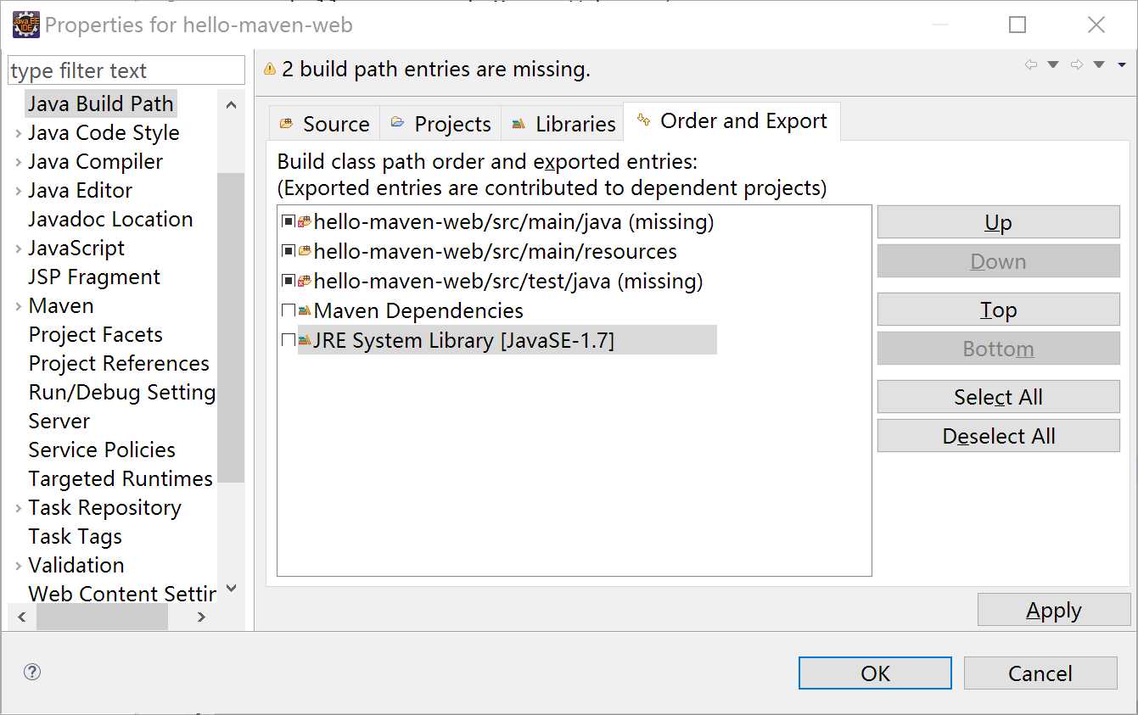This screenshot has width=1138, height=715.
Task: Click the Top button
Action: click(x=998, y=310)
